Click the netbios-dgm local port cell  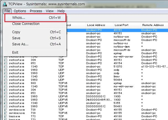pyautogui.click(x=122, y=47)
